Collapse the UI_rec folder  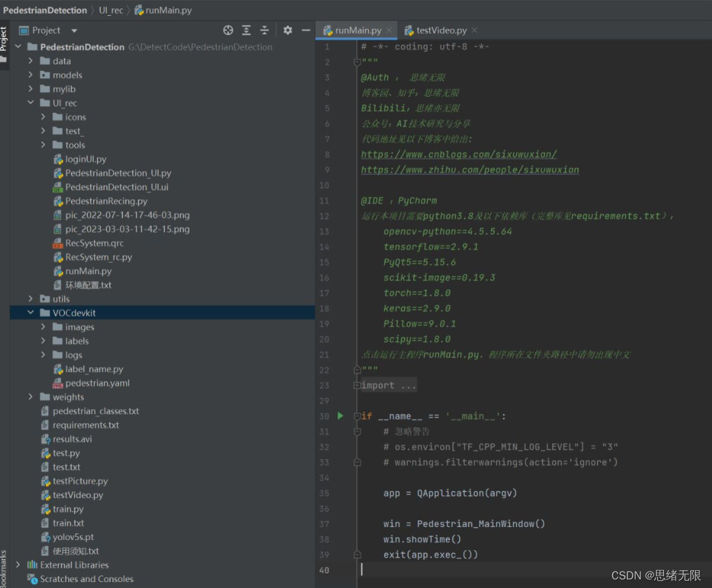[30, 102]
